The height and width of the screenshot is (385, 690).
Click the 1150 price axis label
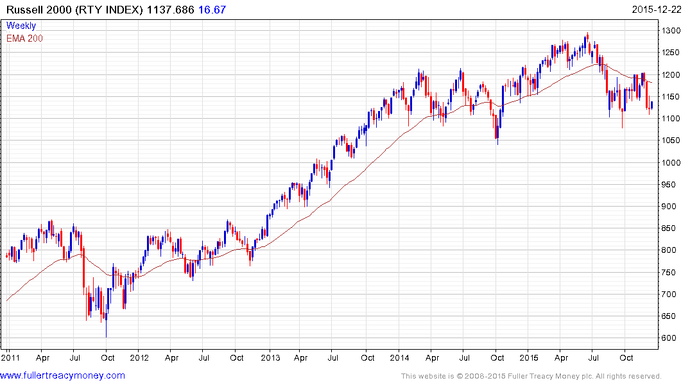tap(671, 96)
